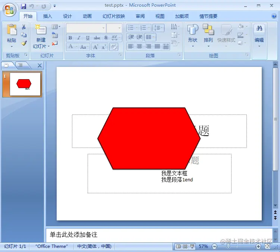The width and height of the screenshot is (280, 252).
Task: Launch paragraph dialog from 段落 group
Action: point(179,55)
